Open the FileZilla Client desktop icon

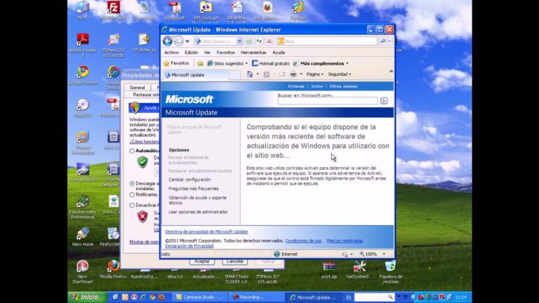pos(114,11)
